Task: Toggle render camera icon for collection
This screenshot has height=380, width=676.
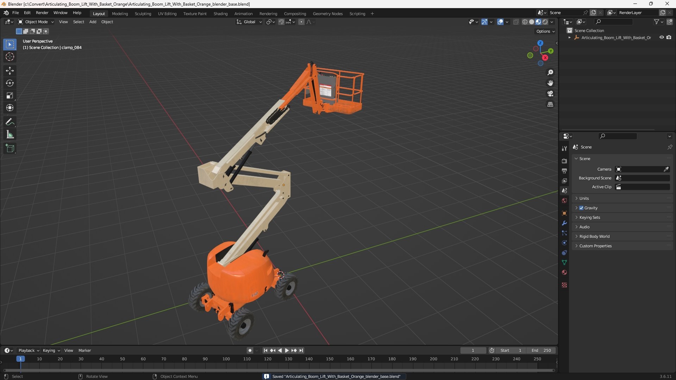Action: click(x=669, y=37)
